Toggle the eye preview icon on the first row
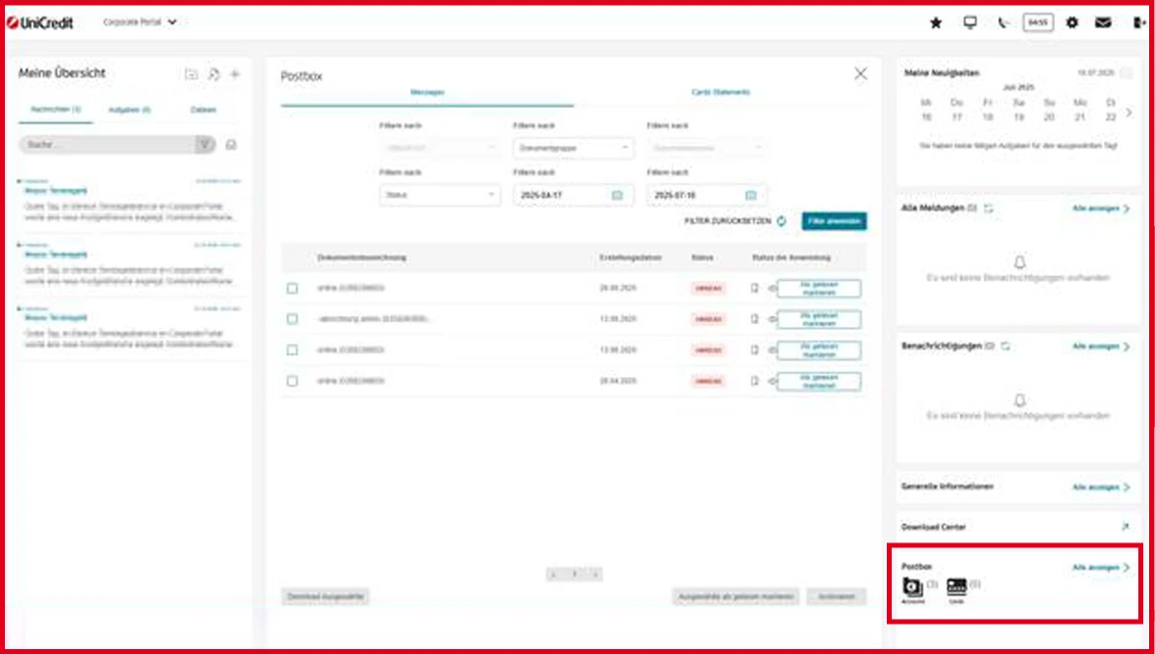 (x=774, y=290)
